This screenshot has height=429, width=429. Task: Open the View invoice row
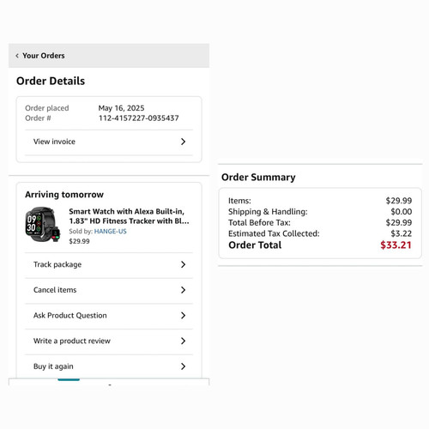coord(109,142)
